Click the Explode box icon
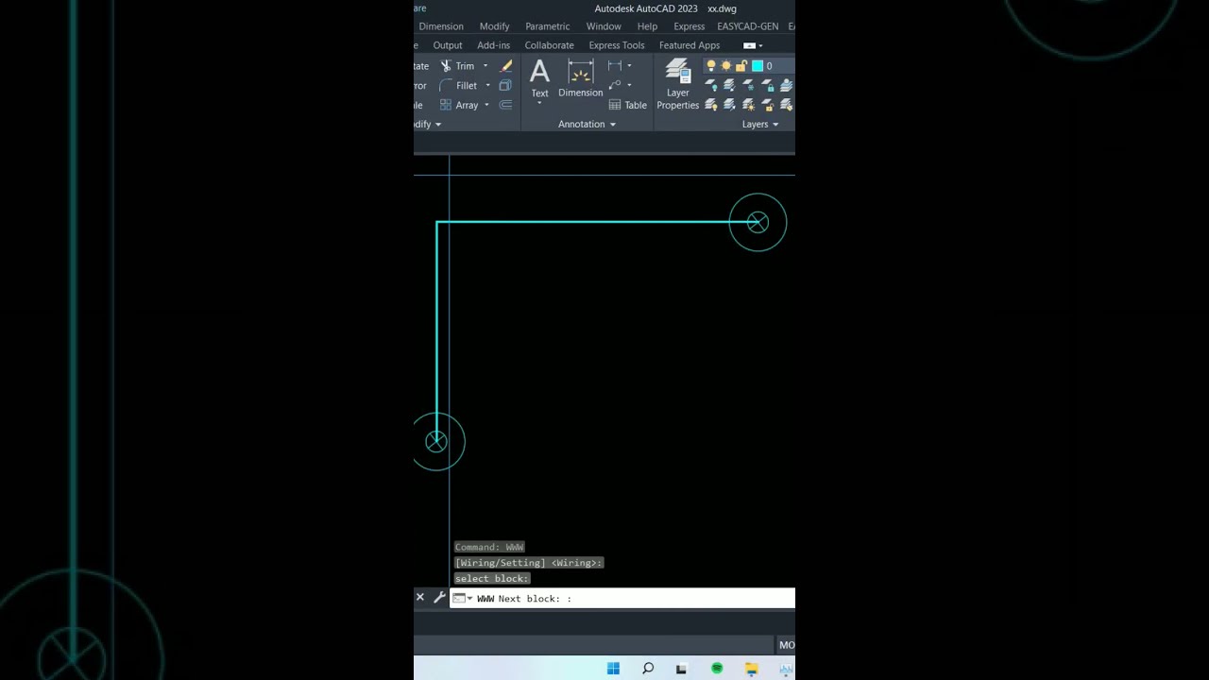The width and height of the screenshot is (1209, 680). point(505,86)
